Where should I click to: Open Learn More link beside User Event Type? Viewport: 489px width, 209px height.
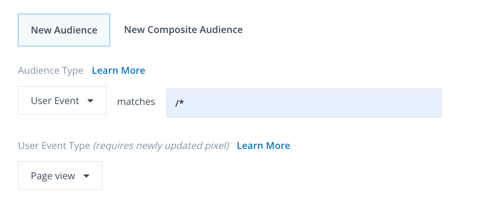(263, 146)
